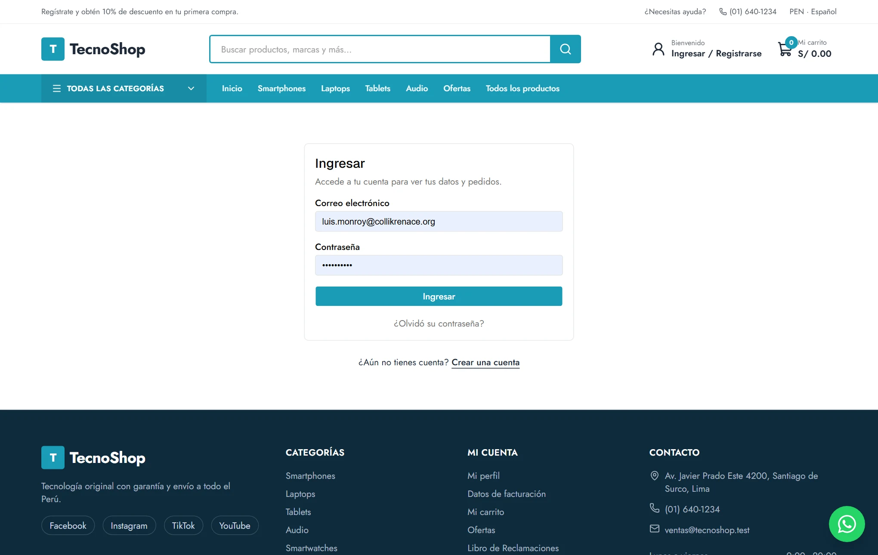The width and height of the screenshot is (878, 555).
Task: Click the hamburger icon in categories bar
Action: [57, 88]
